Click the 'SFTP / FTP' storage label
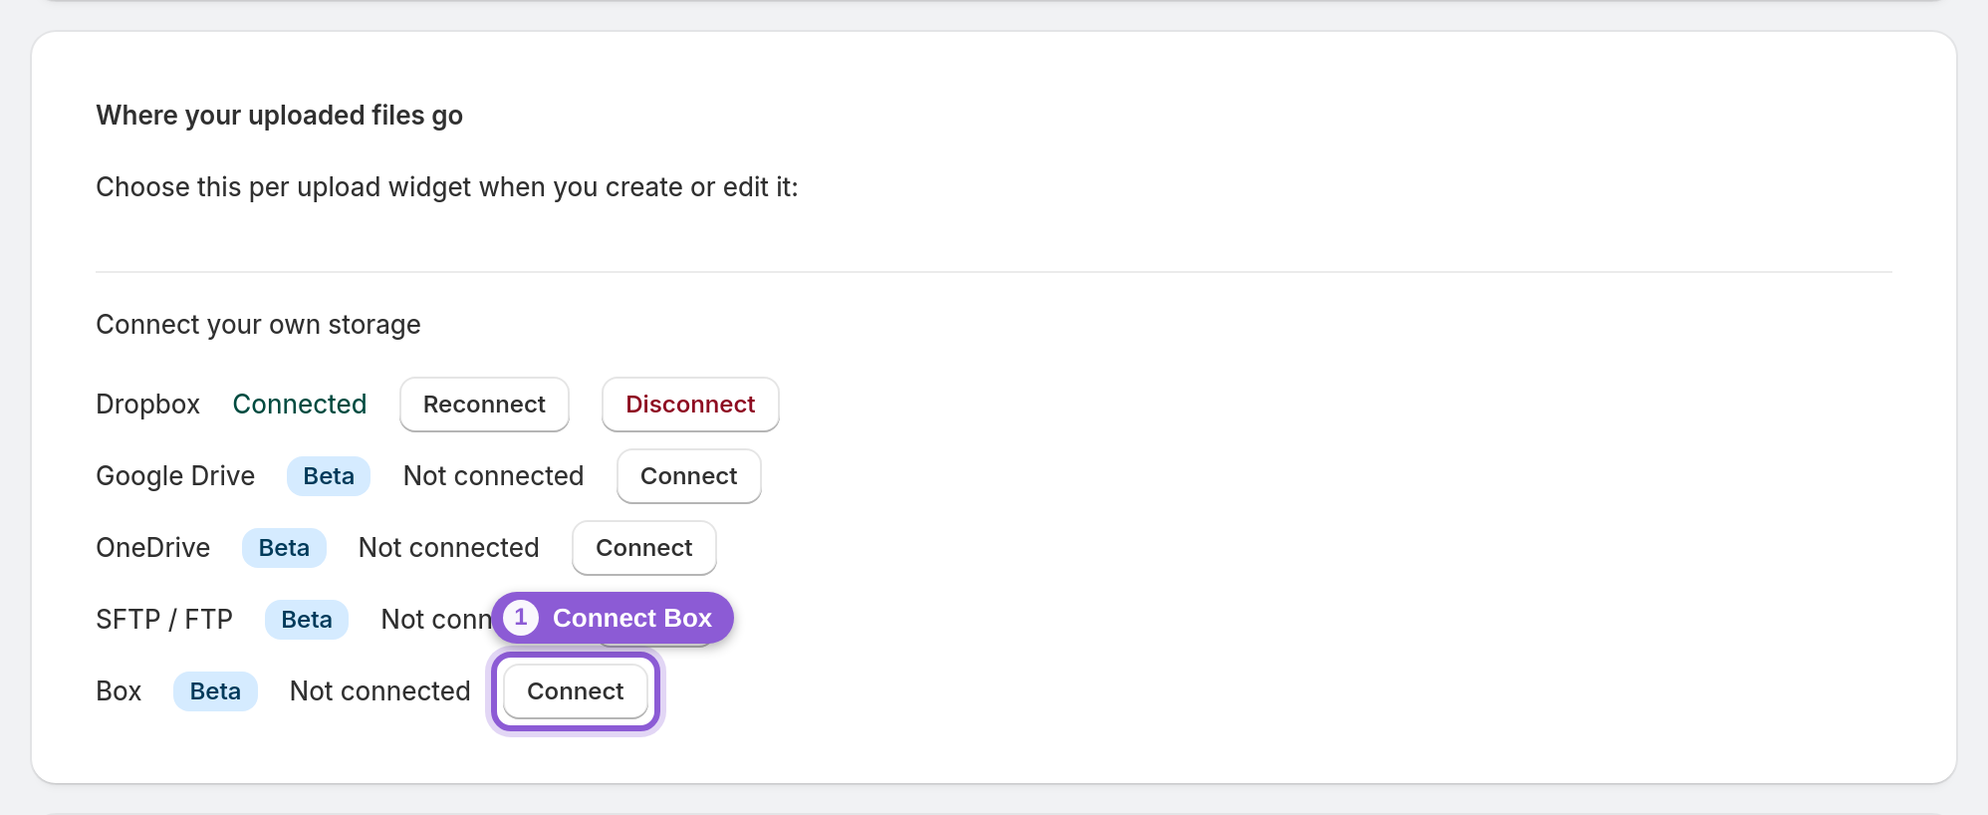 164,620
